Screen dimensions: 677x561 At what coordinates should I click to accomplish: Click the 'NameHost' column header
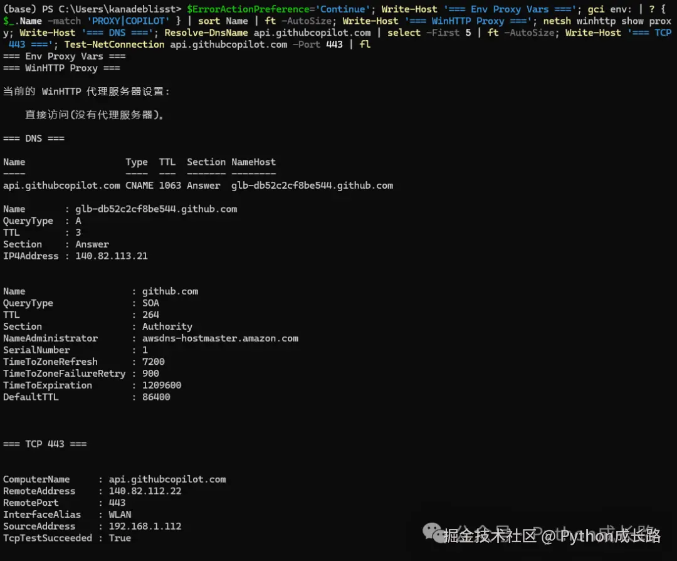pyautogui.click(x=253, y=162)
